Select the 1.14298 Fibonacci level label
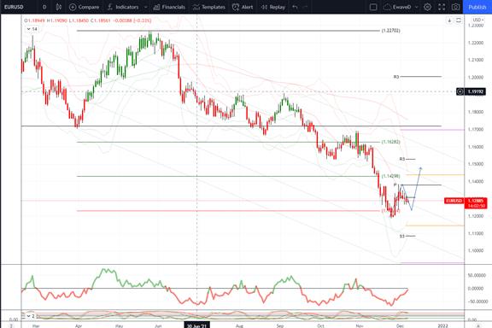 390,176
